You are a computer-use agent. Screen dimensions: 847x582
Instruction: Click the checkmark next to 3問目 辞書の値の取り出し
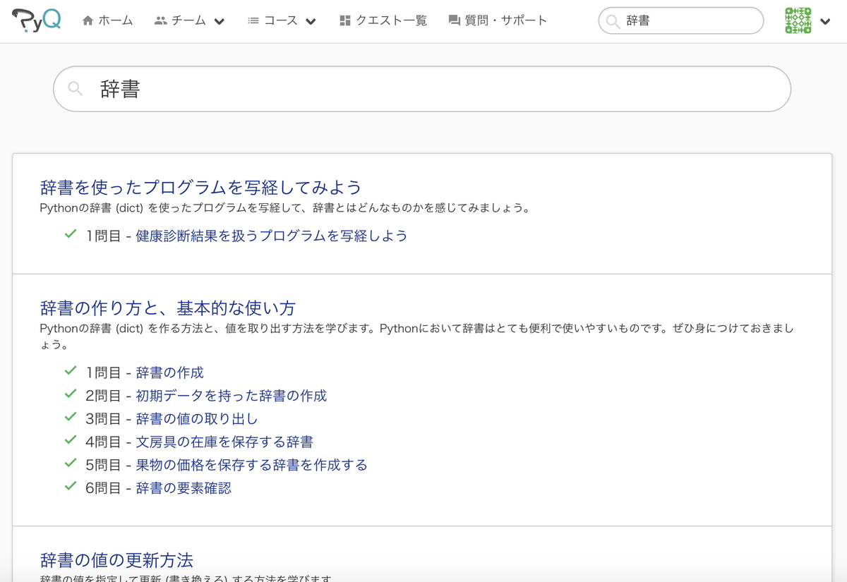[x=71, y=418]
